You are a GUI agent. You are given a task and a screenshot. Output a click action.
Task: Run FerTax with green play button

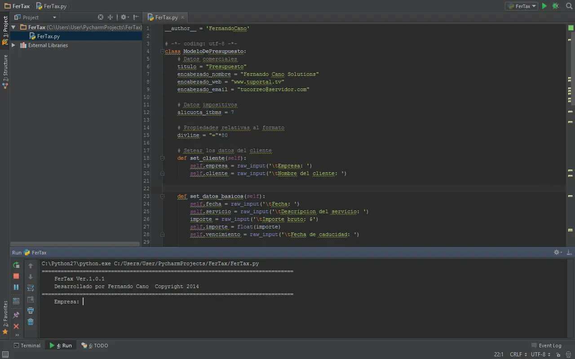(544, 6)
